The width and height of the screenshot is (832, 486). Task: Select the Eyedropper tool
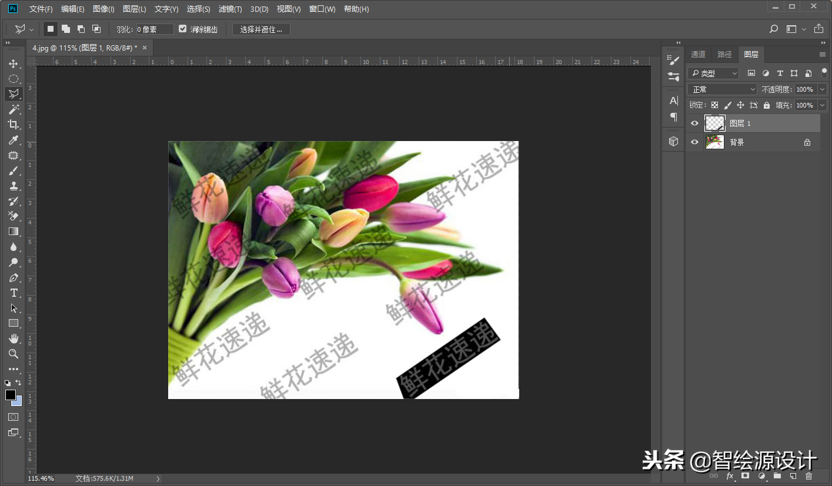click(x=13, y=140)
